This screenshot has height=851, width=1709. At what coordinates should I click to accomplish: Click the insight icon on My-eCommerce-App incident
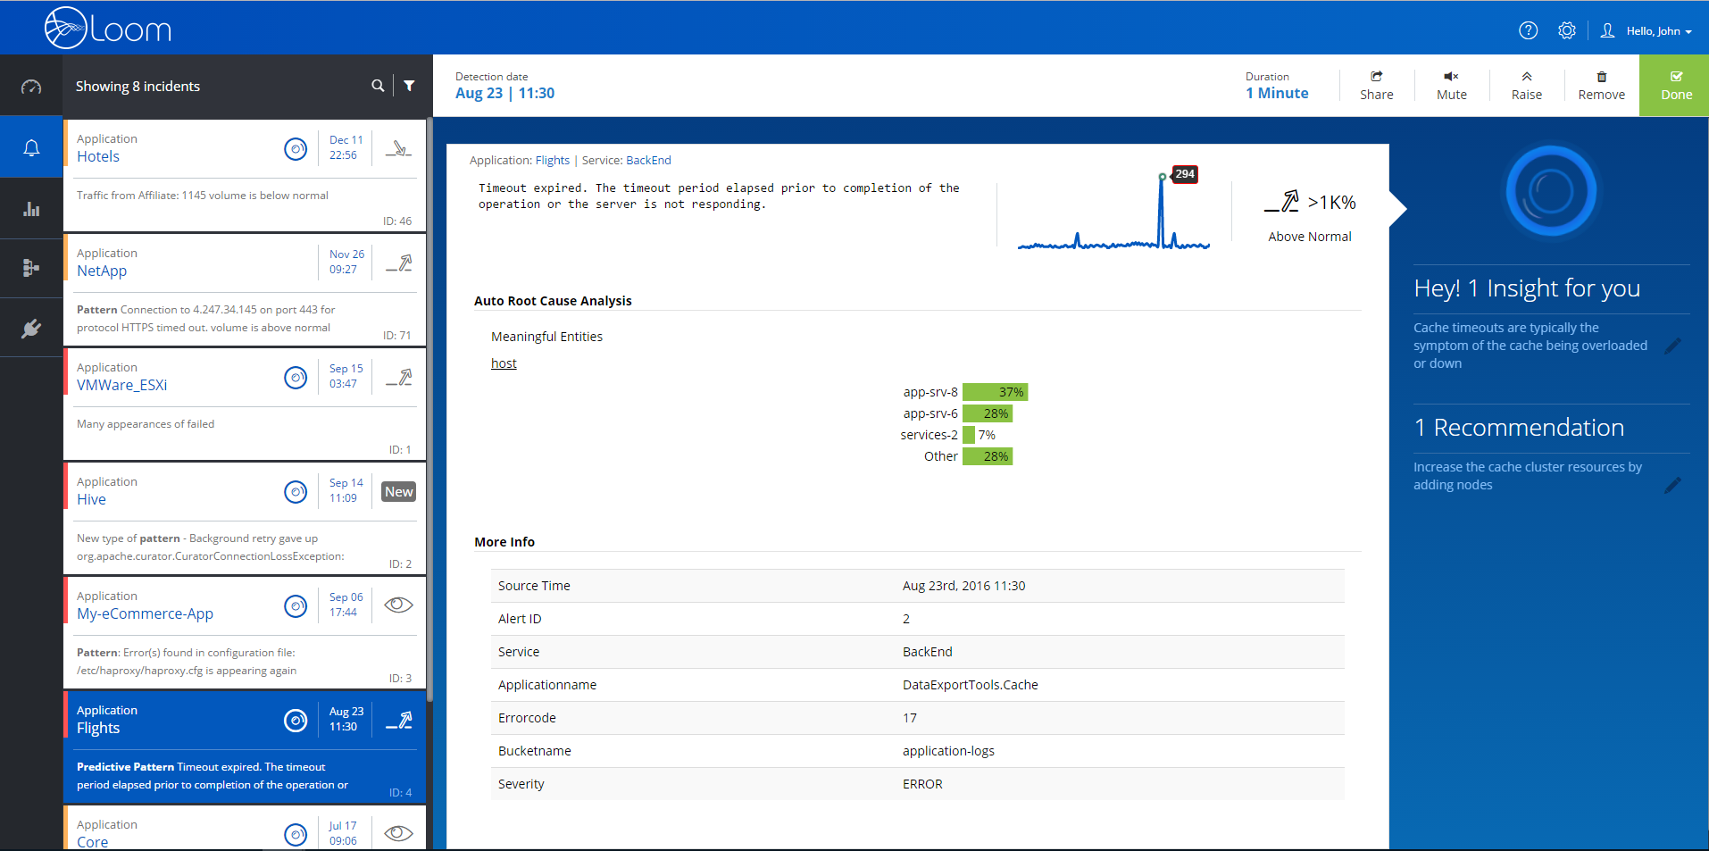(296, 606)
